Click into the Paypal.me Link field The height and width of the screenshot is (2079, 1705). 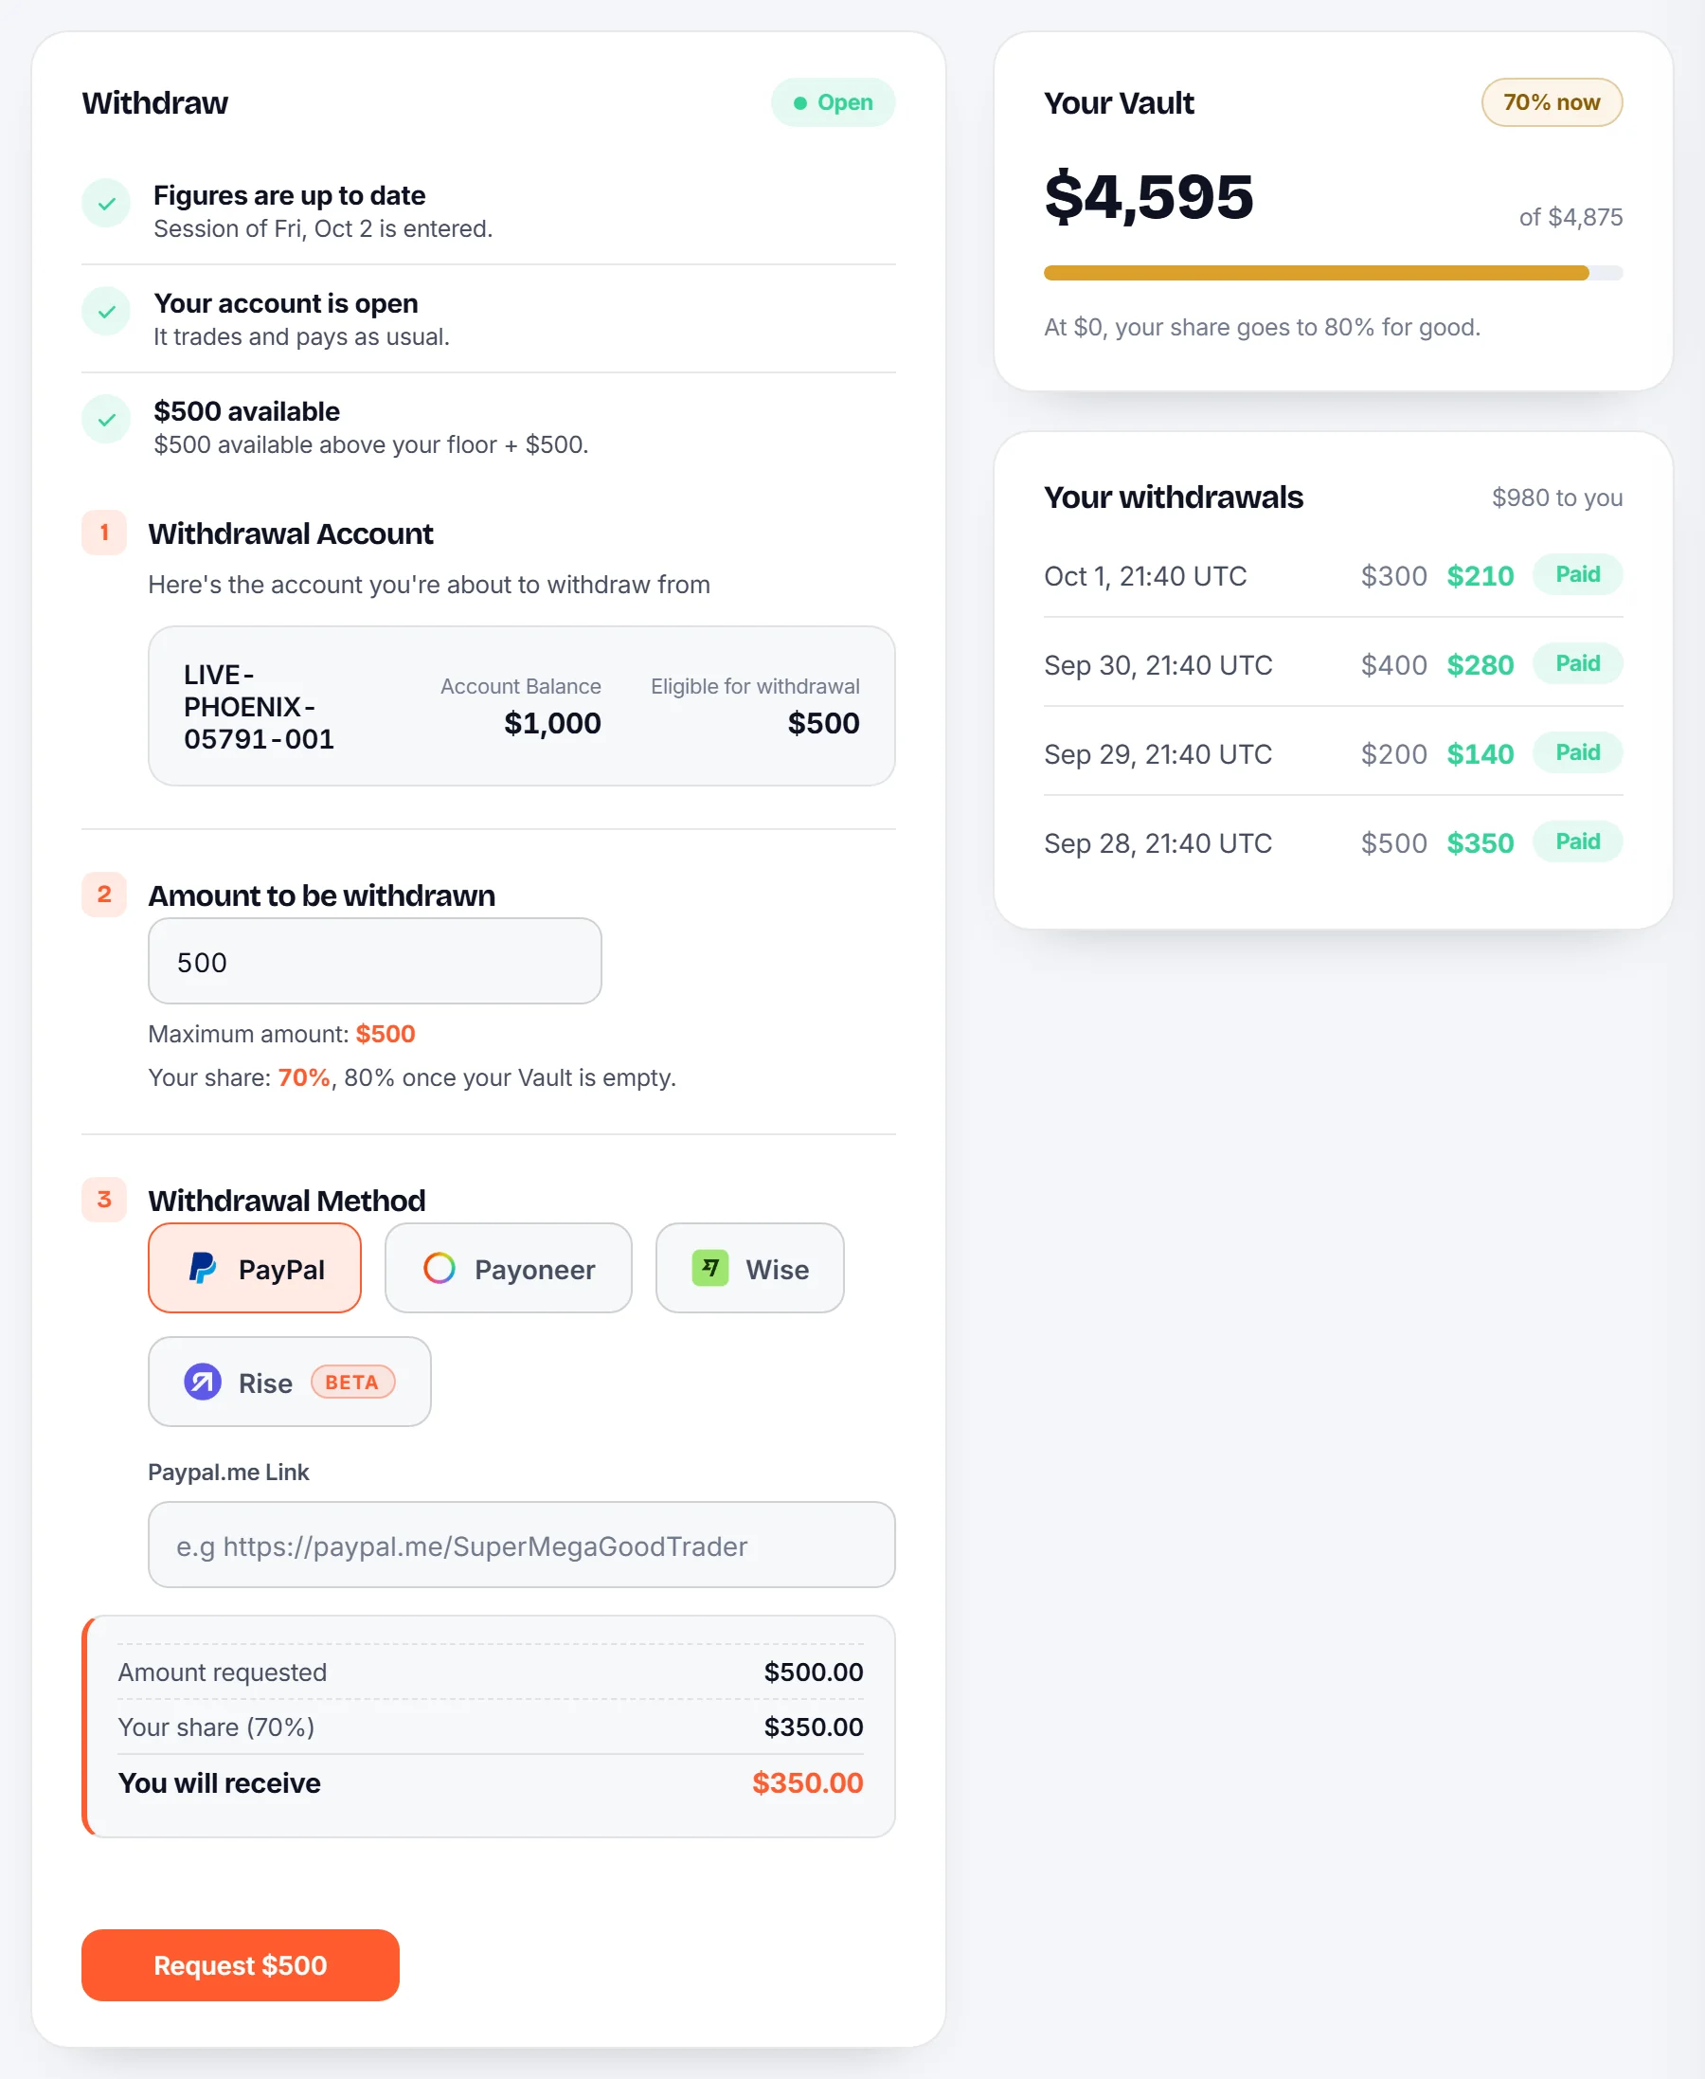(x=522, y=1545)
